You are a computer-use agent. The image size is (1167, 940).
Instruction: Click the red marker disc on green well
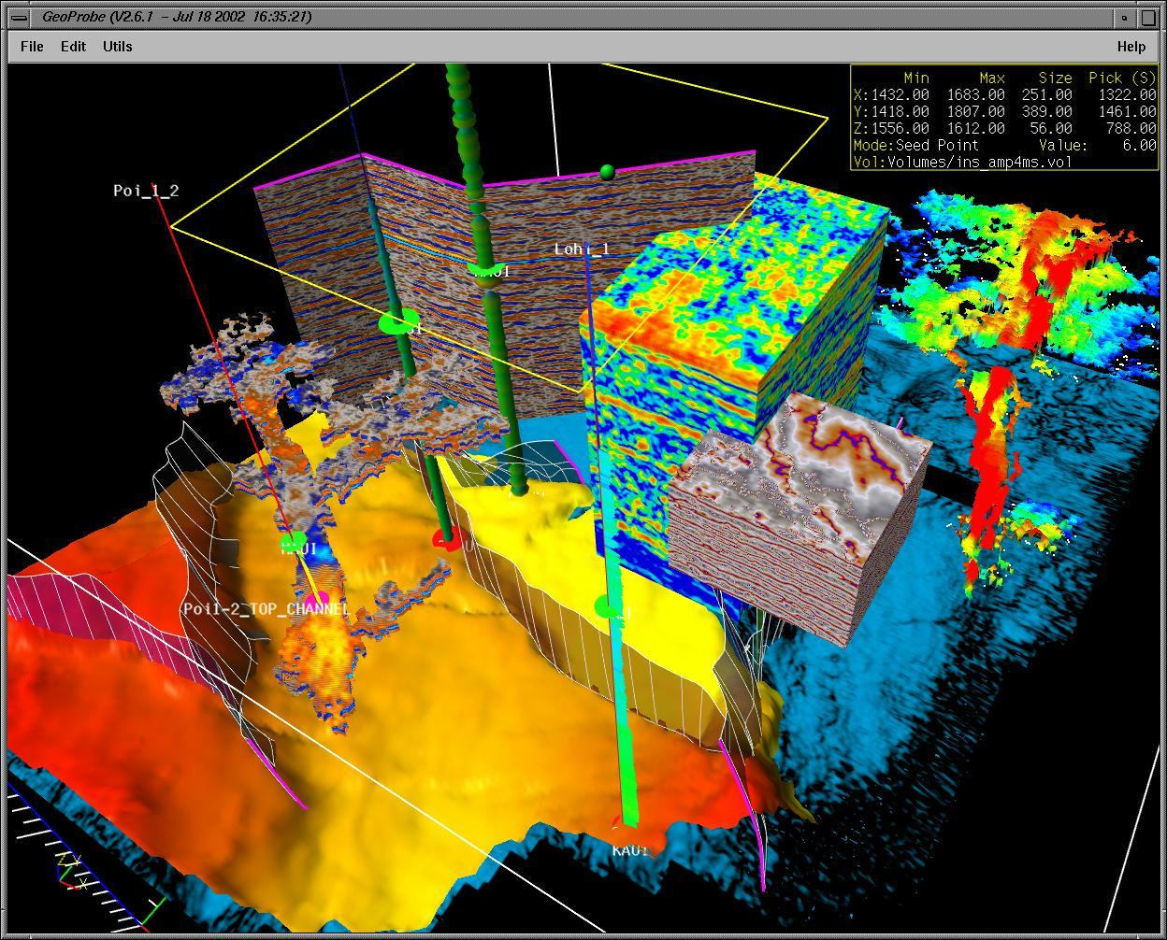pyautogui.click(x=447, y=539)
